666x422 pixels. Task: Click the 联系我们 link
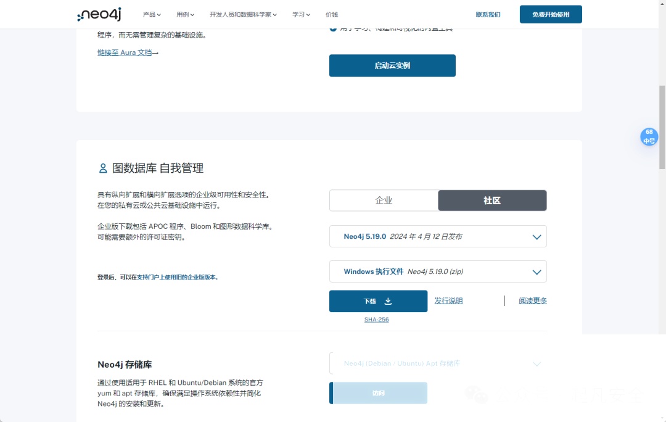(488, 14)
